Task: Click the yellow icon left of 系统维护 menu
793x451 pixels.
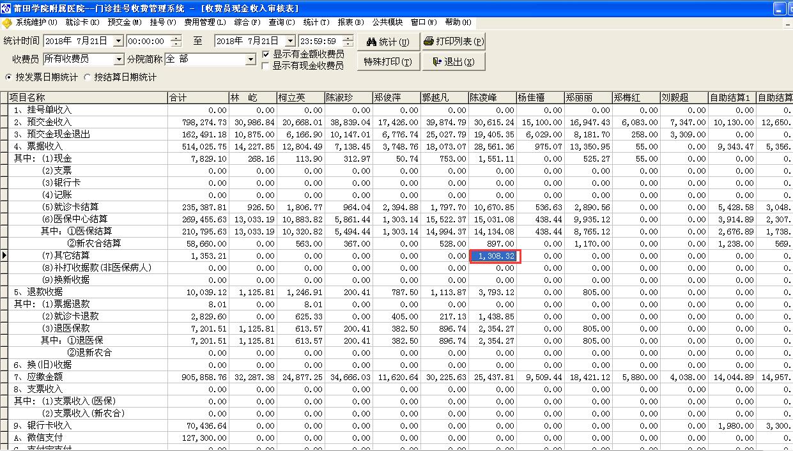Action: click(x=7, y=23)
